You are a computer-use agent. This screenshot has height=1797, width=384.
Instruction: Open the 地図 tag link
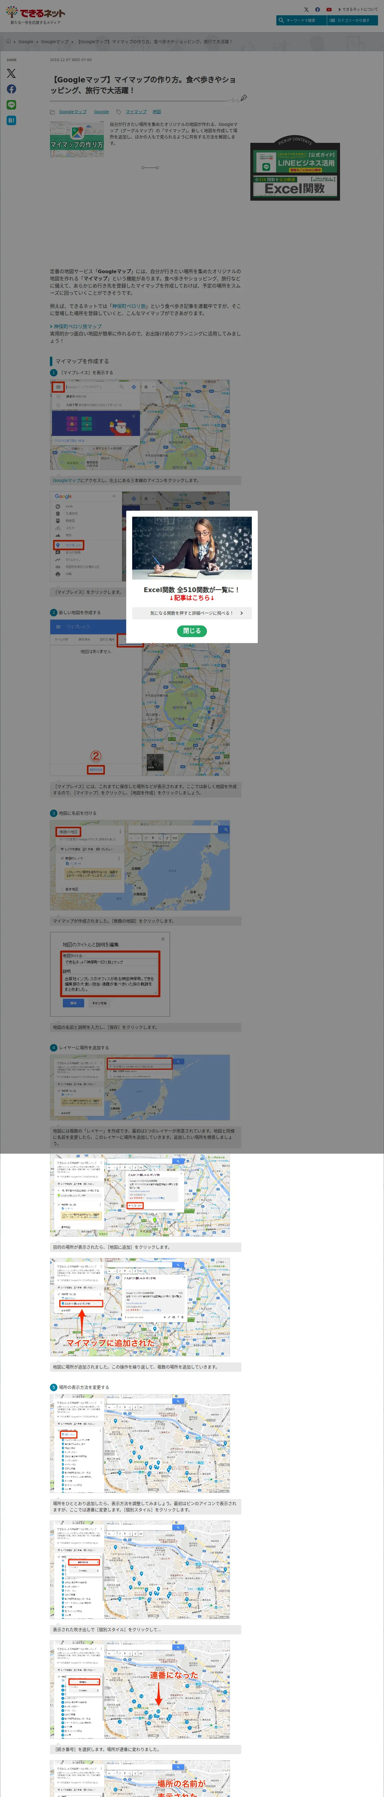tap(157, 112)
